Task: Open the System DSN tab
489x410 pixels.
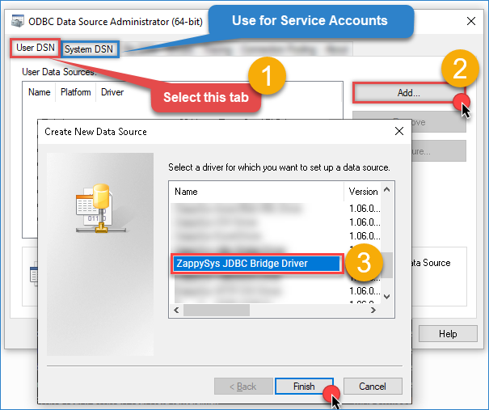Action: tap(90, 49)
